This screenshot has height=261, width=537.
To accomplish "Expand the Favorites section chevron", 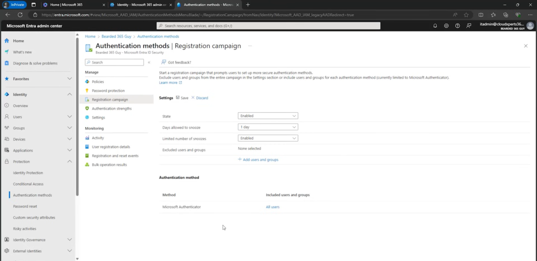I will [x=70, y=79].
